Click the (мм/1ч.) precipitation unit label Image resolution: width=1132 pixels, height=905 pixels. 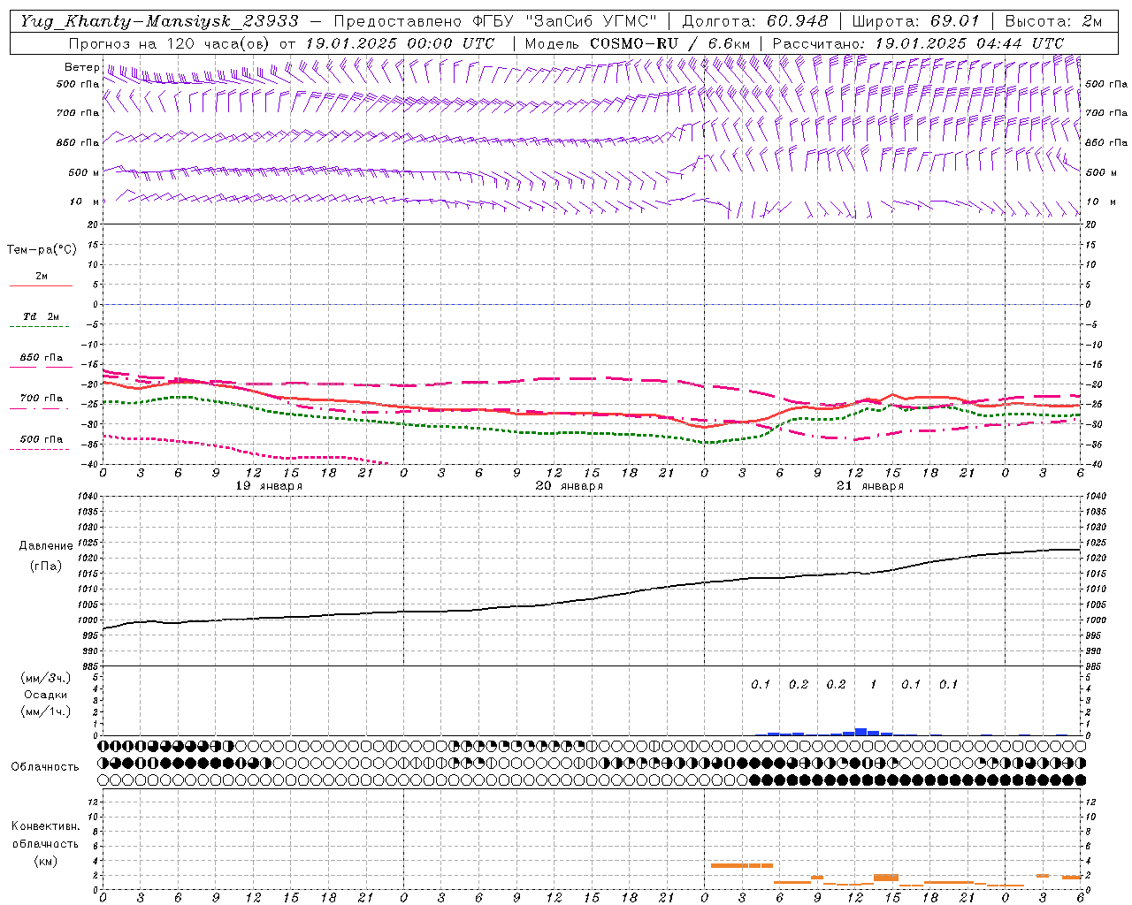coord(46,711)
